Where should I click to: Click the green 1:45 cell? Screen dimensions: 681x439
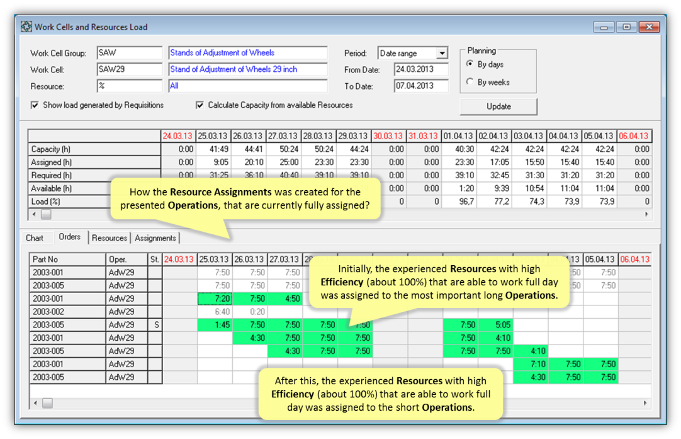click(215, 325)
